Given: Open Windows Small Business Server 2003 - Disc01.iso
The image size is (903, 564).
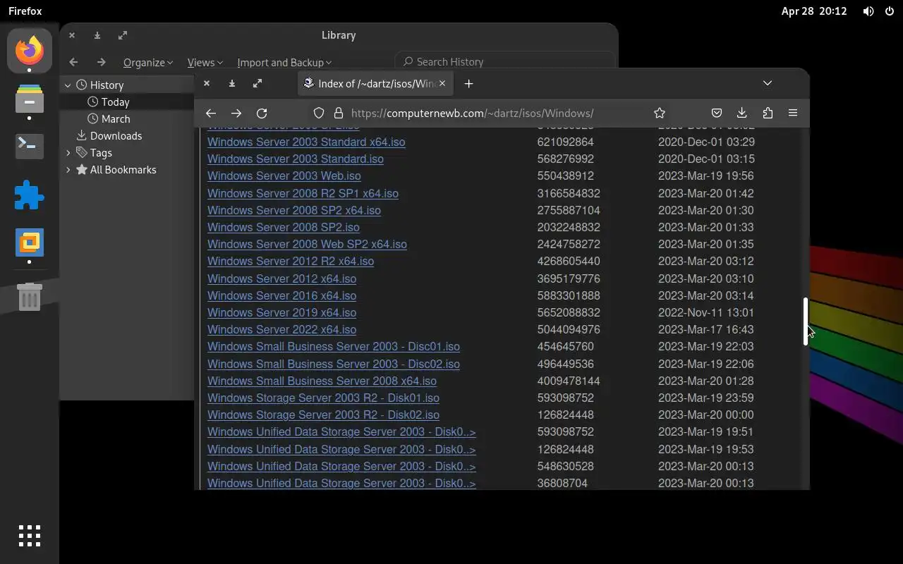Looking at the screenshot, I should tap(334, 346).
